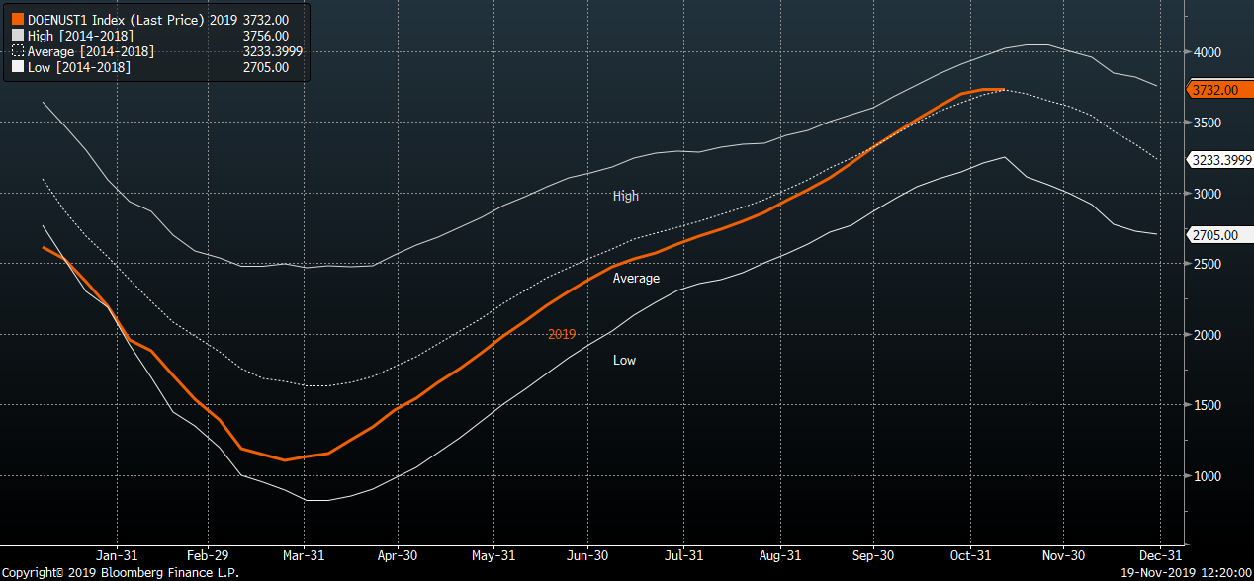Click the High [2014-2018] legend swatch
The width and height of the screenshot is (1254, 581).
(x=18, y=36)
